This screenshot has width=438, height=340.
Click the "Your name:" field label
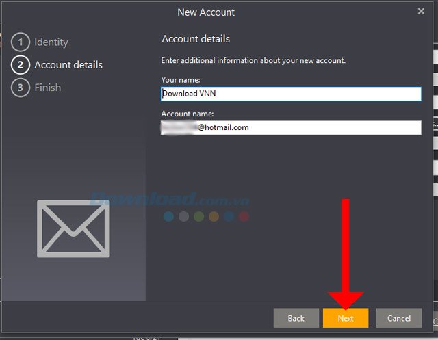pyautogui.click(x=180, y=80)
